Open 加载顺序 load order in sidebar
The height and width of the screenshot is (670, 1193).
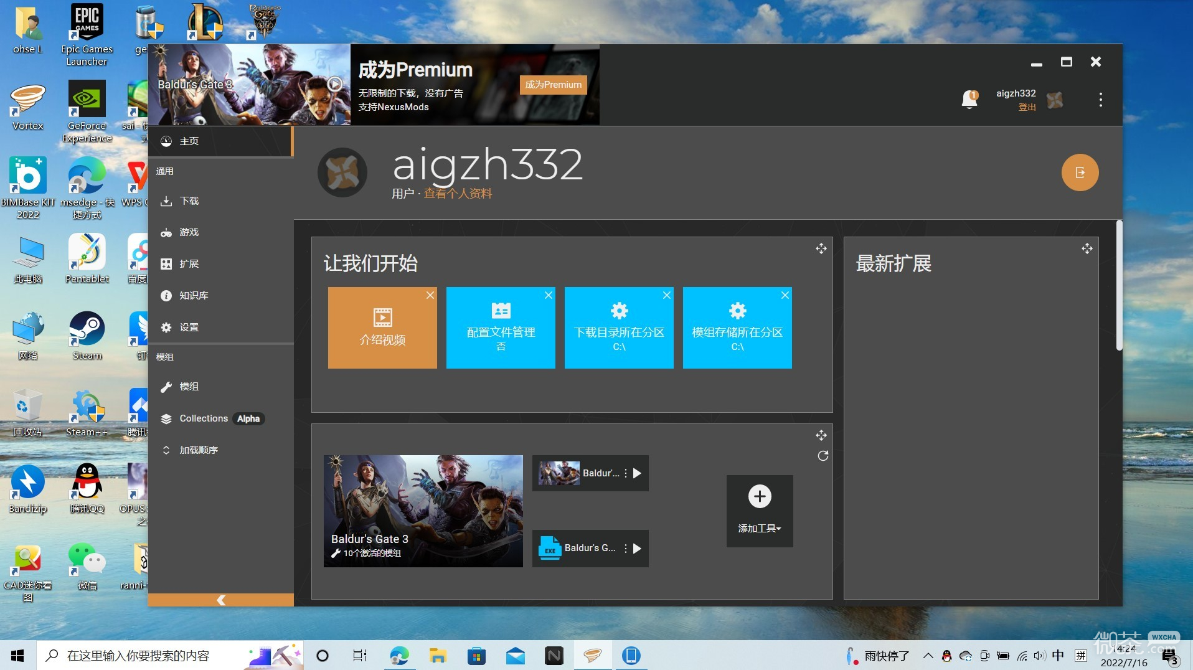(220, 450)
